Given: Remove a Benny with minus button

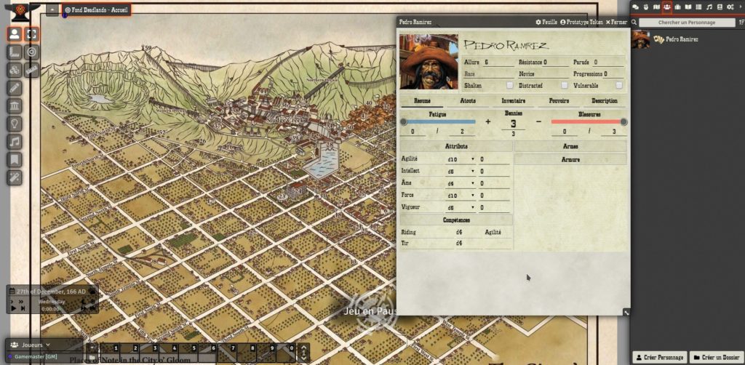Looking at the screenshot, I should click(538, 122).
